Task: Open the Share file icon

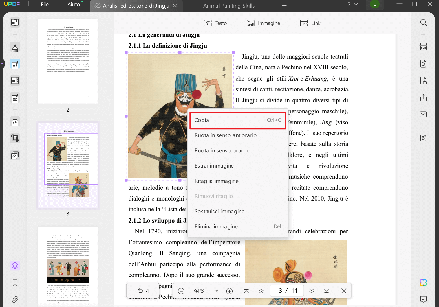Action: [x=423, y=98]
